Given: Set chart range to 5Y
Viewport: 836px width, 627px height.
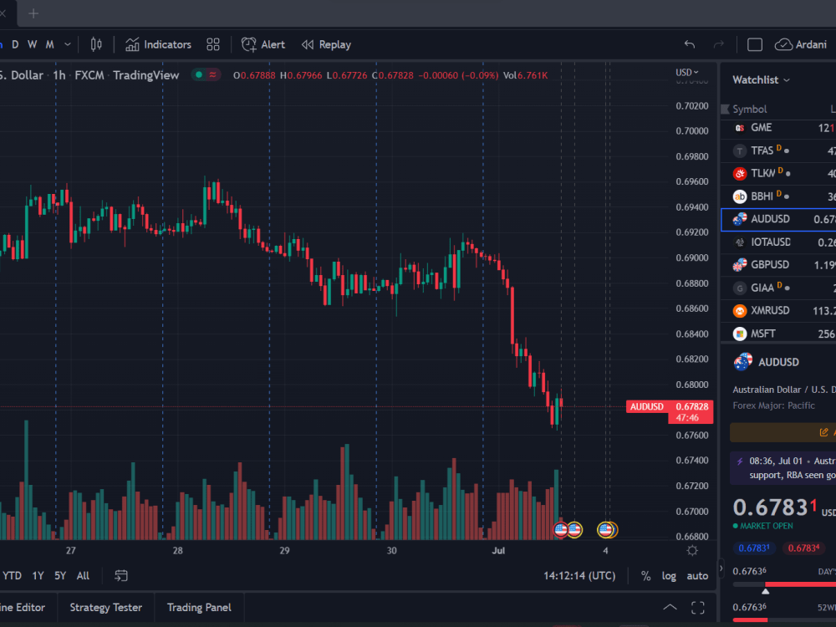Looking at the screenshot, I should [x=60, y=576].
